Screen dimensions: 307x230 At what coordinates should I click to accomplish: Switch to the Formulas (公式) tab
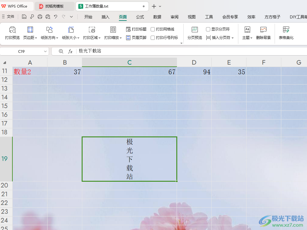coord(140,17)
